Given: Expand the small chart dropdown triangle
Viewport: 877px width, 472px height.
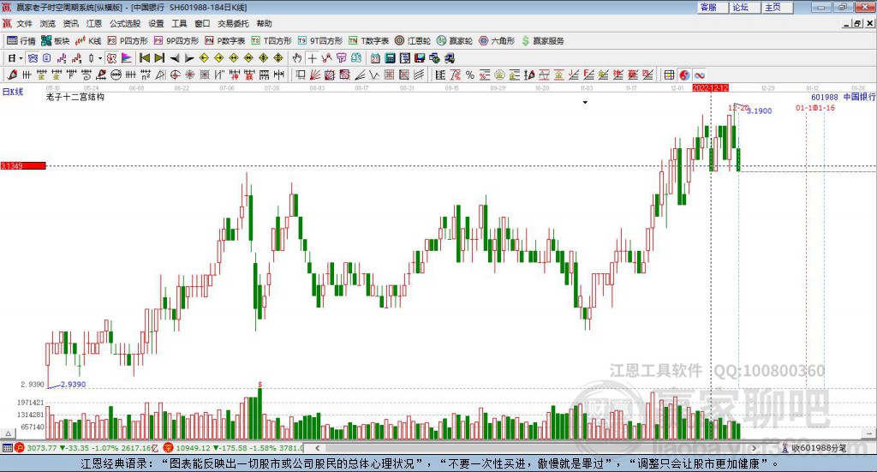Looking at the screenshot, I should point(585,102).
